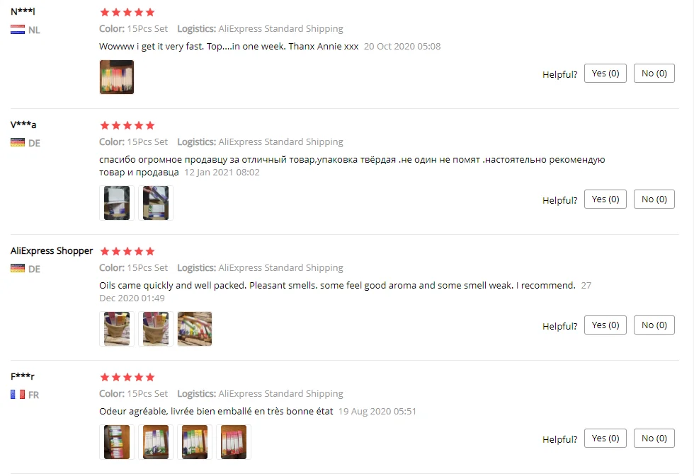This screenshot has width=694, height=476.
Task: Open fourth photo in F***r's review
Action: tap(233, 442)
